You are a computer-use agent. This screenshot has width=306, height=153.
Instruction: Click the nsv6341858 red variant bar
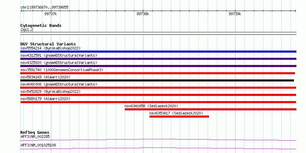[x=210, y=109]
